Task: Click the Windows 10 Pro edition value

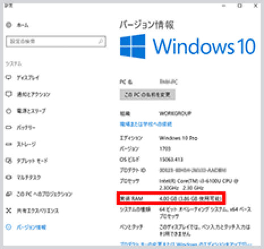Action: click(x=178, y=138)
